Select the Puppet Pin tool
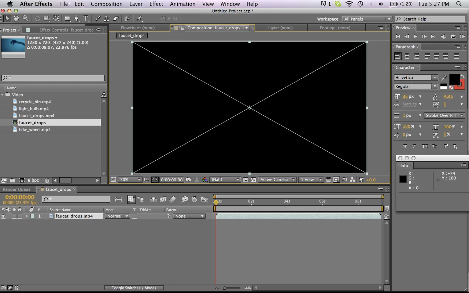 point(140,18)
